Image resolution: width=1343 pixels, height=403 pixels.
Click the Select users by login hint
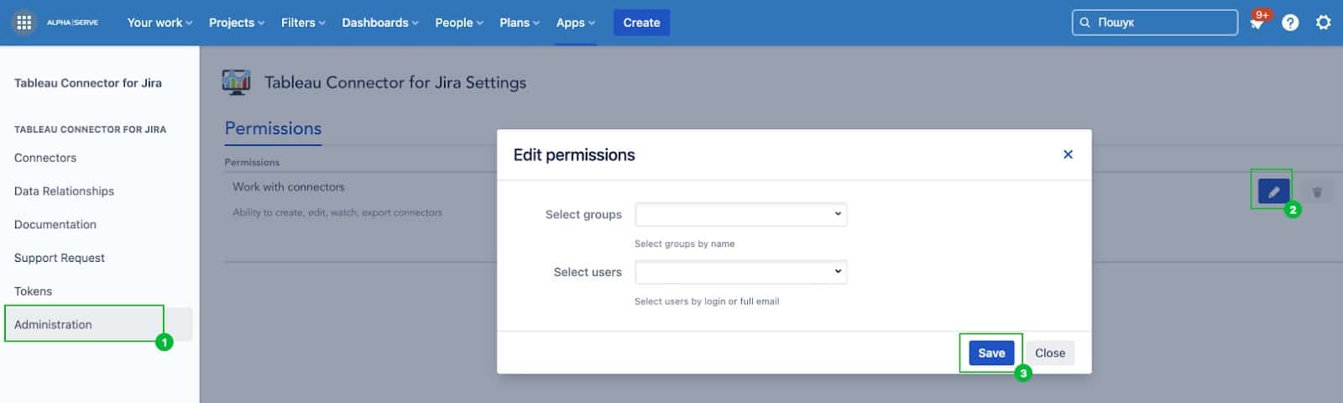pyautogui.click(x=707, y=301)
